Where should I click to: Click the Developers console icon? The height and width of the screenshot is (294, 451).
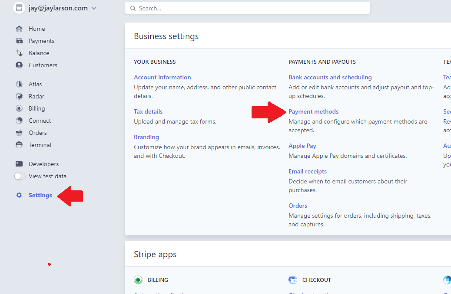coord(19,164)
